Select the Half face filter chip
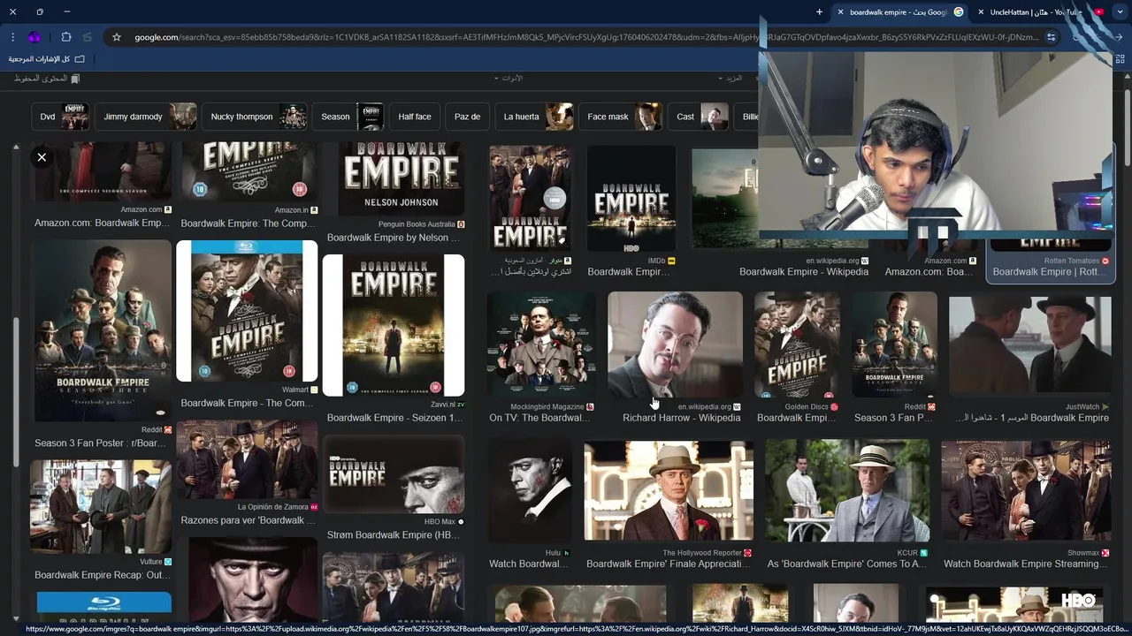The height and width of the screenshot is (636, 1132). (x=415, y=117)
